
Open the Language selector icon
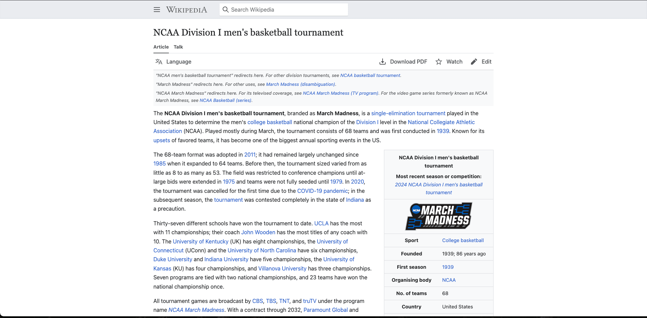(159, 62)
